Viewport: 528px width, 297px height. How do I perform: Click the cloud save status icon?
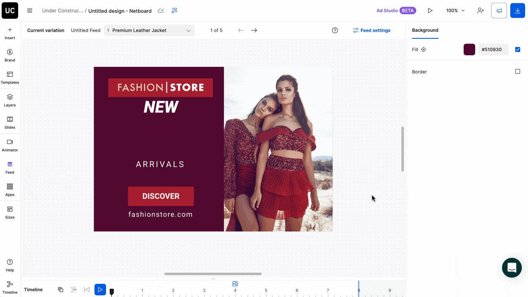click(161, 11)
